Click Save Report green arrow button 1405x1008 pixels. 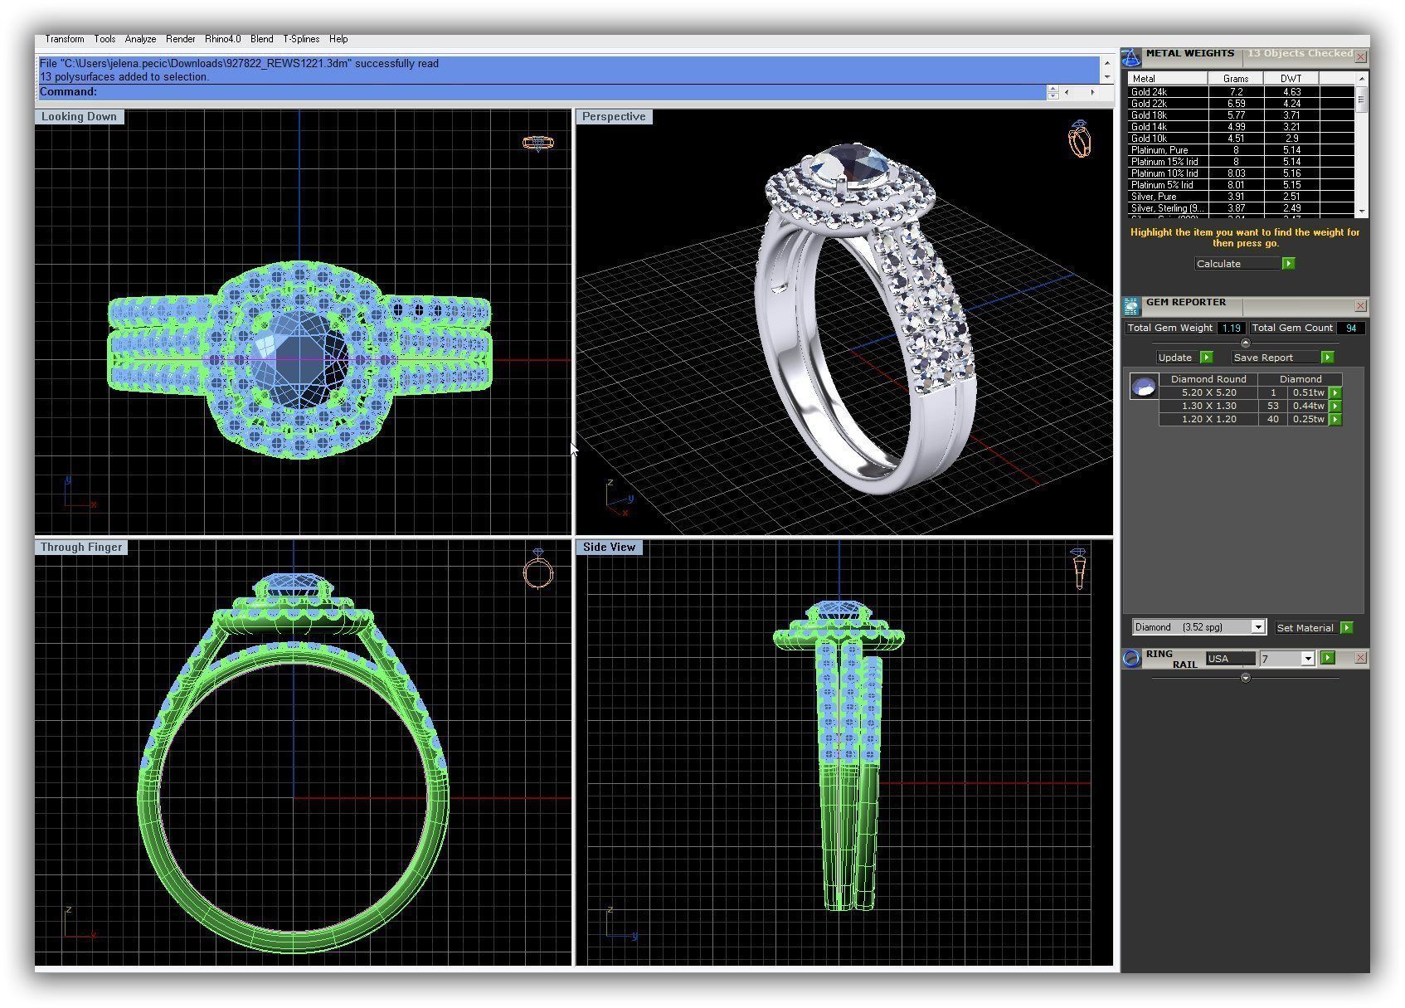pos(1327,357)
